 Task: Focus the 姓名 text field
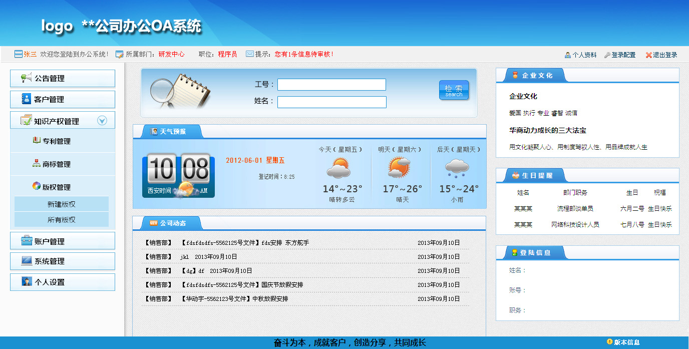tap(331, 102)
